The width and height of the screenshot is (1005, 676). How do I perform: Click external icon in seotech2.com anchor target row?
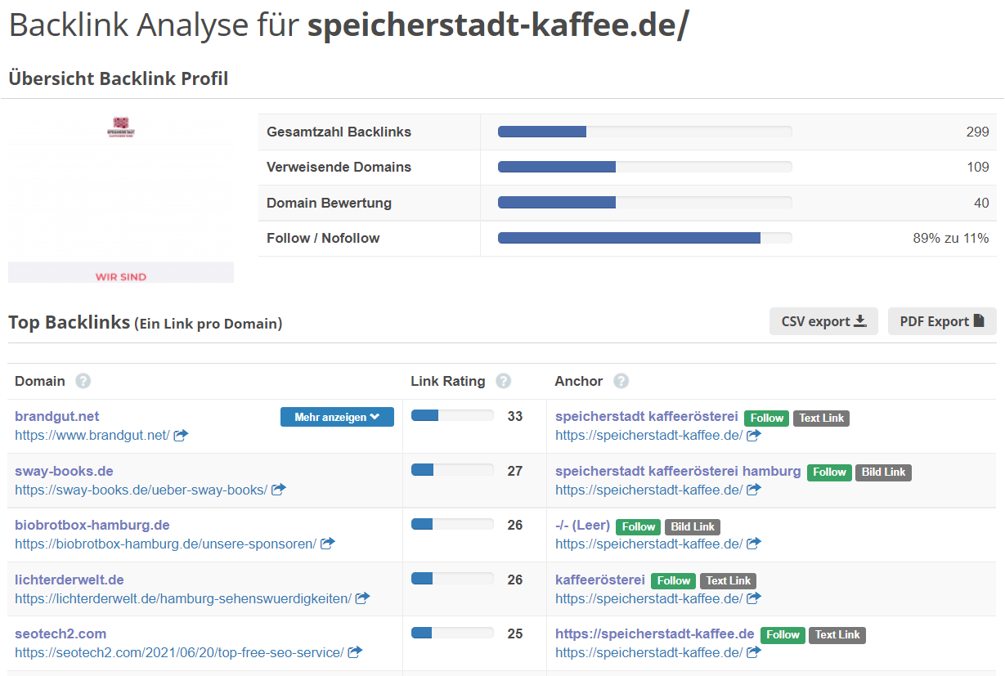tap(754, 652)
